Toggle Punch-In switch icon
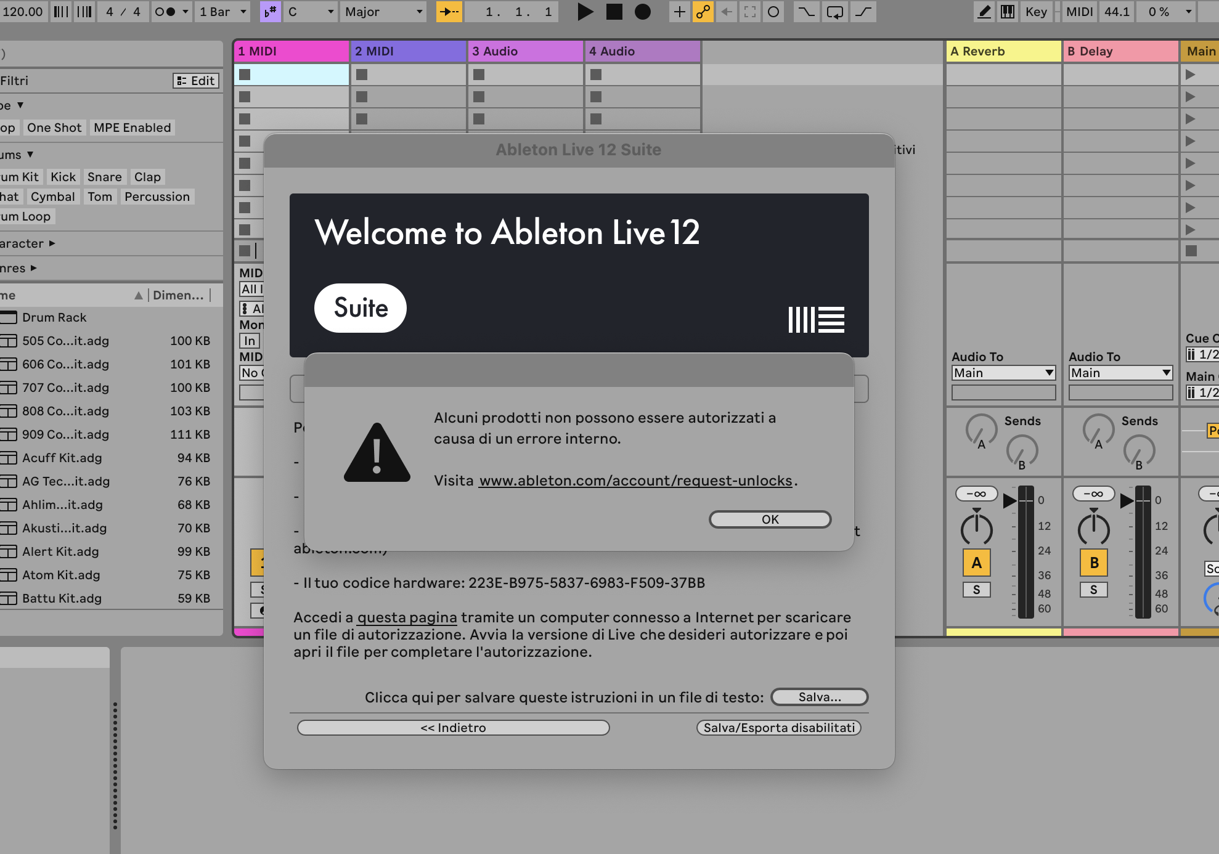This screenshot has width=1219, height=854. [806, 12]
